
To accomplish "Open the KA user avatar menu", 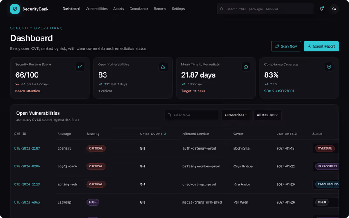I will click(334, 9).
